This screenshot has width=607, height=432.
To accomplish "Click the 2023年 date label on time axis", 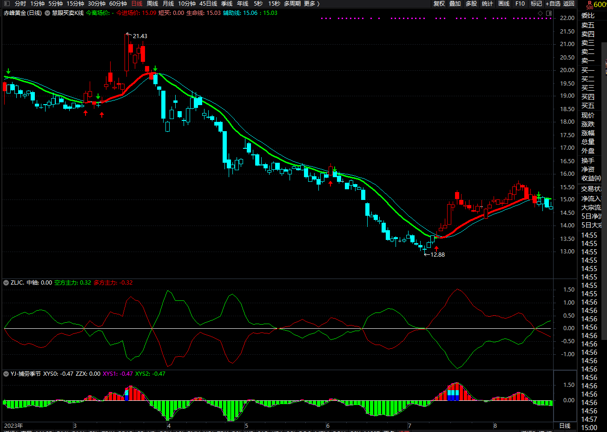I will 13,425.
